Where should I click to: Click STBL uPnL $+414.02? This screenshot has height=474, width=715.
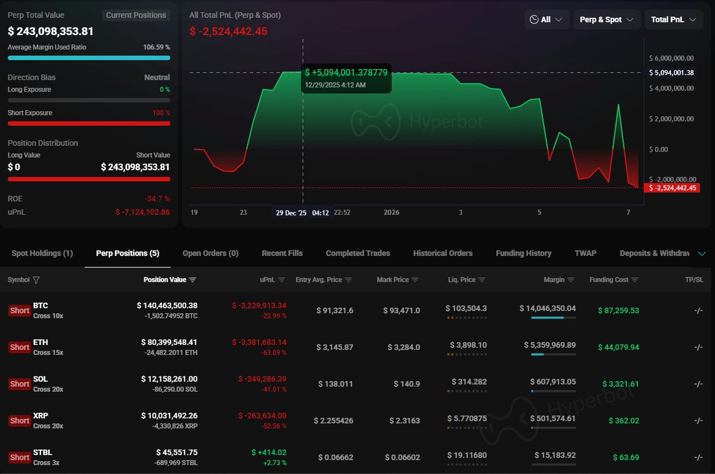click(x=268, y=453)
